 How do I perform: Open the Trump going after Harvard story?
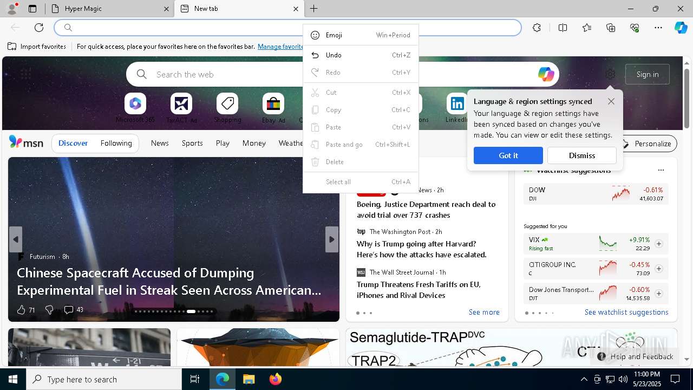pos(422,249)
